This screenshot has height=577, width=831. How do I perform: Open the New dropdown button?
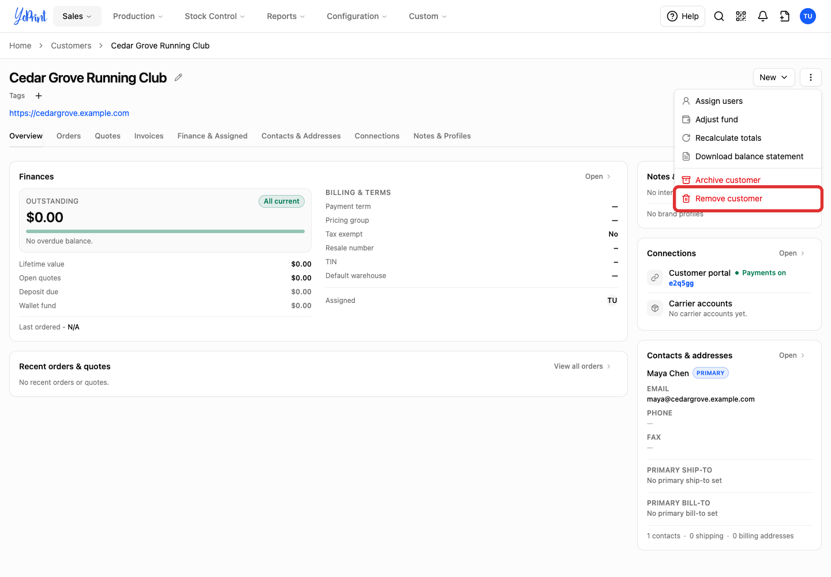click(774, 77)
